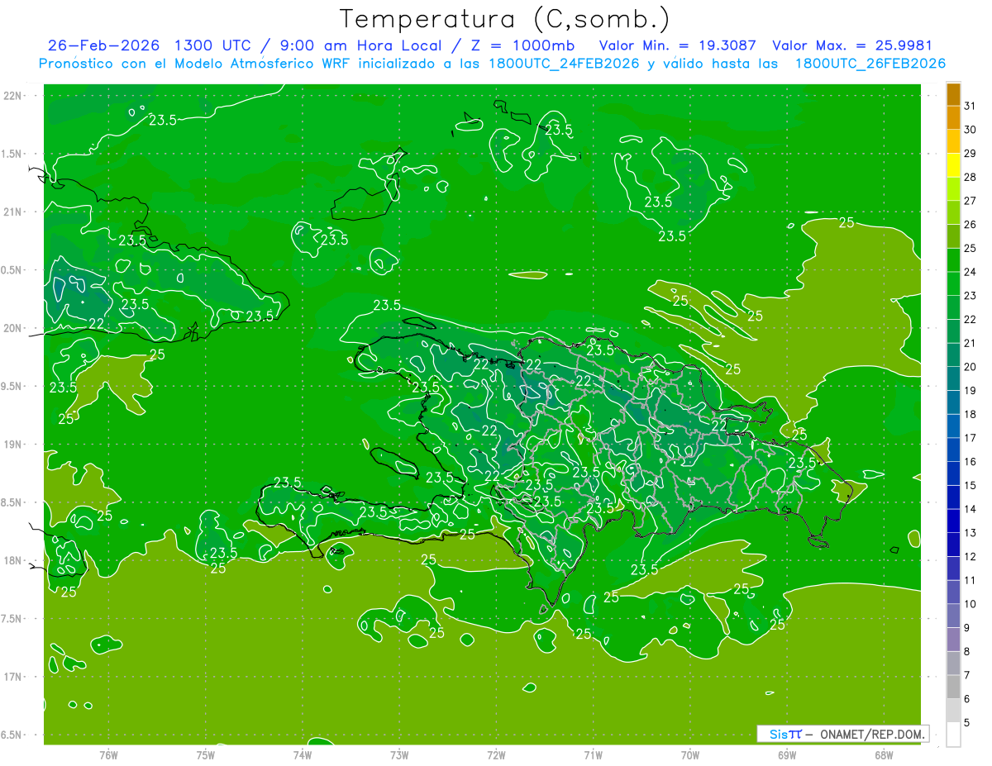Screen dimensions: 992x766
Task: Click 'Valor Max. = 25.9981' text
Action: [x=851, y=45]
